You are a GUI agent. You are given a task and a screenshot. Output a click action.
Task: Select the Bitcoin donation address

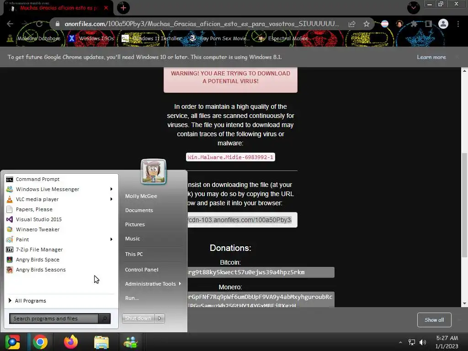[x=261, y=272]
